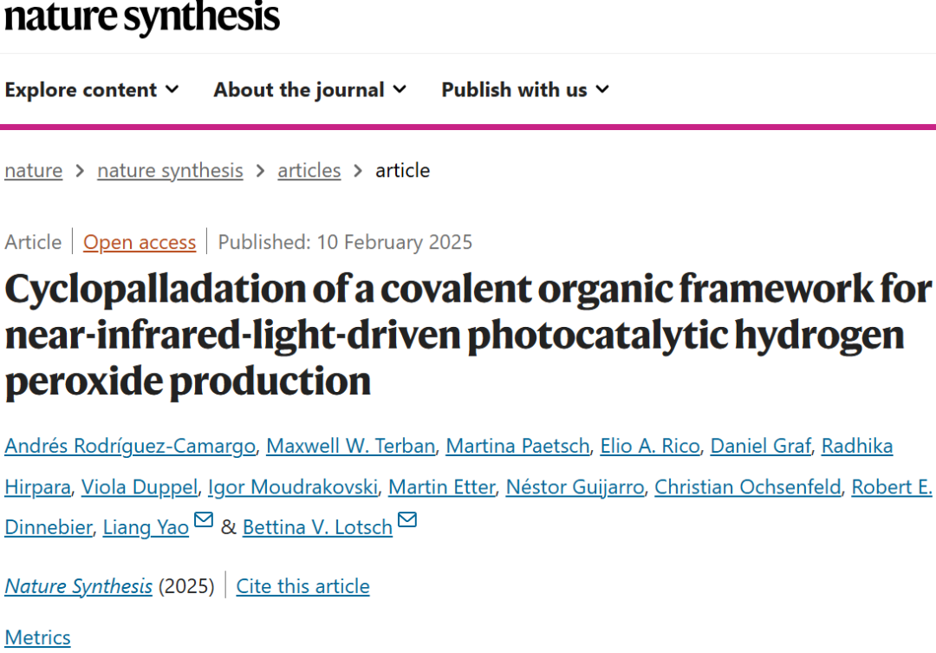936x653 pixels.
Task: Expand the Explore content dropdown
Action: 92,89
